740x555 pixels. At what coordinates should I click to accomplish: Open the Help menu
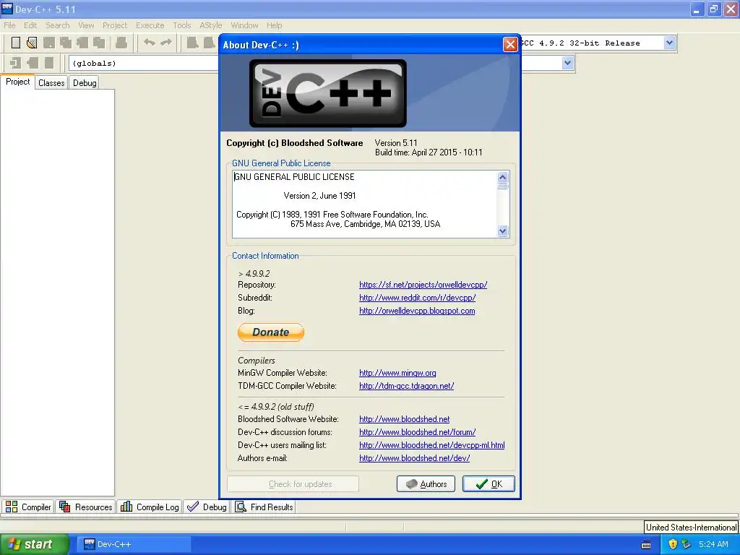tap(274, 25)
